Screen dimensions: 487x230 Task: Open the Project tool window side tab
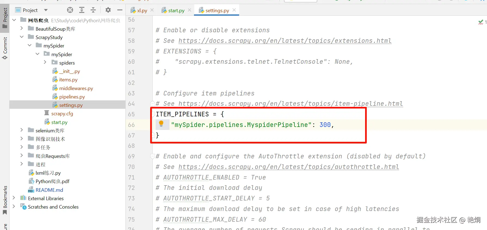click(5, 18)
